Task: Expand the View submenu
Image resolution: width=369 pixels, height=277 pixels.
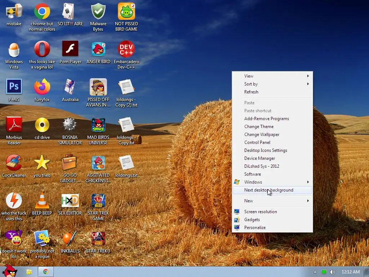Action: coord(272,76)
